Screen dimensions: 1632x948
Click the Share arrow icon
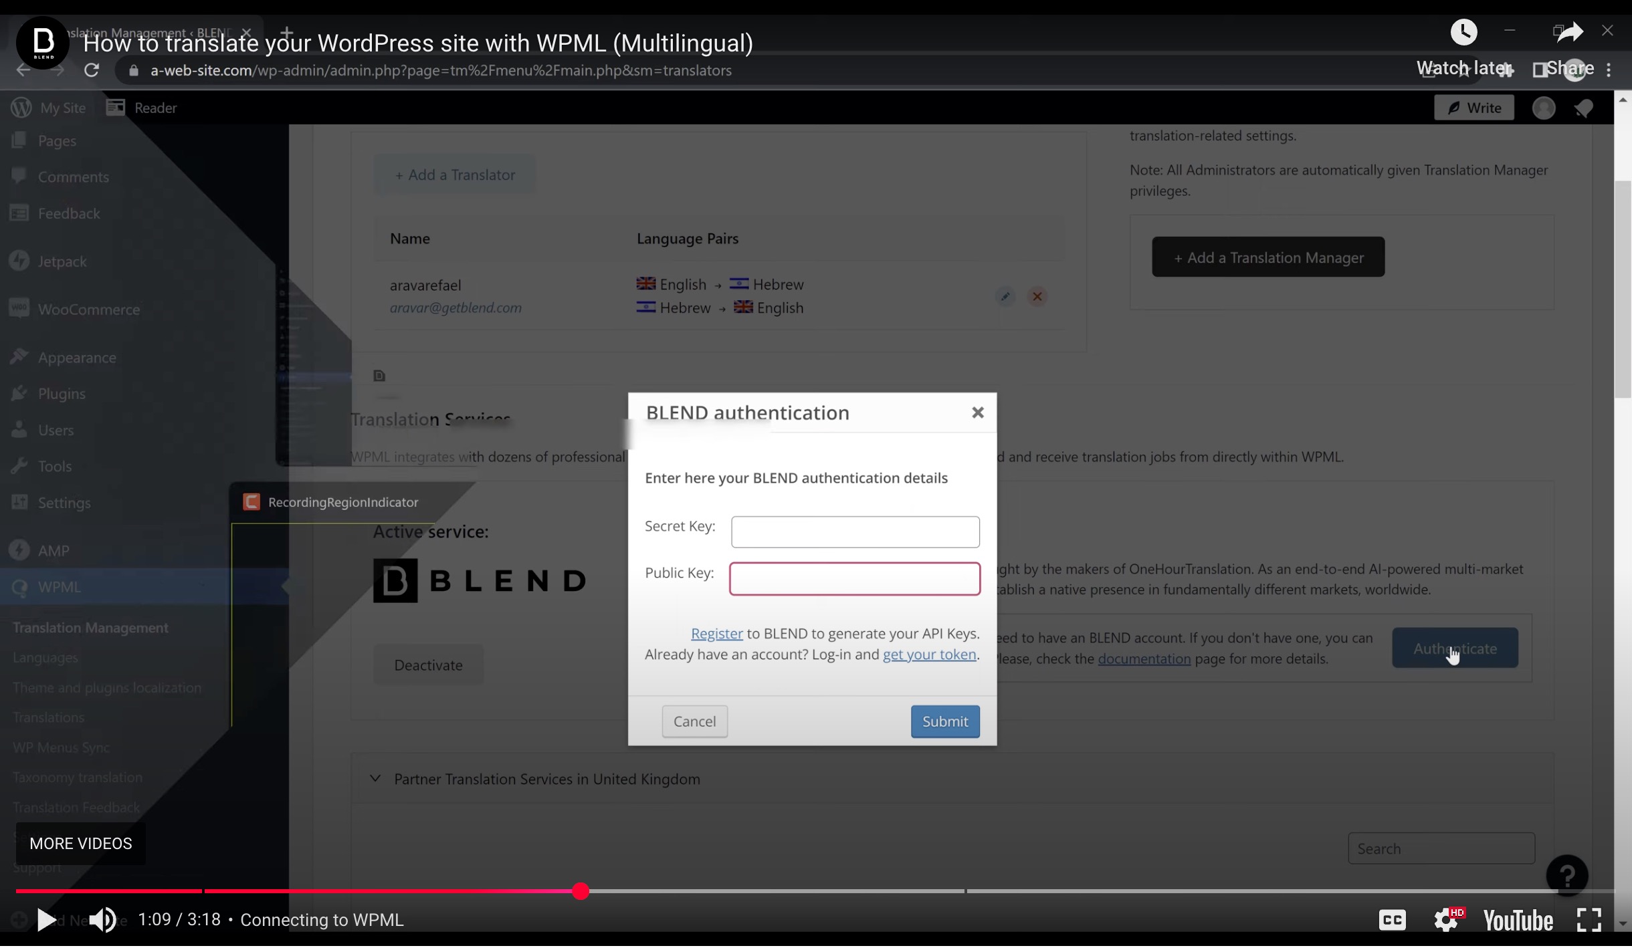pyautogui.click(x=1570, y=32)
